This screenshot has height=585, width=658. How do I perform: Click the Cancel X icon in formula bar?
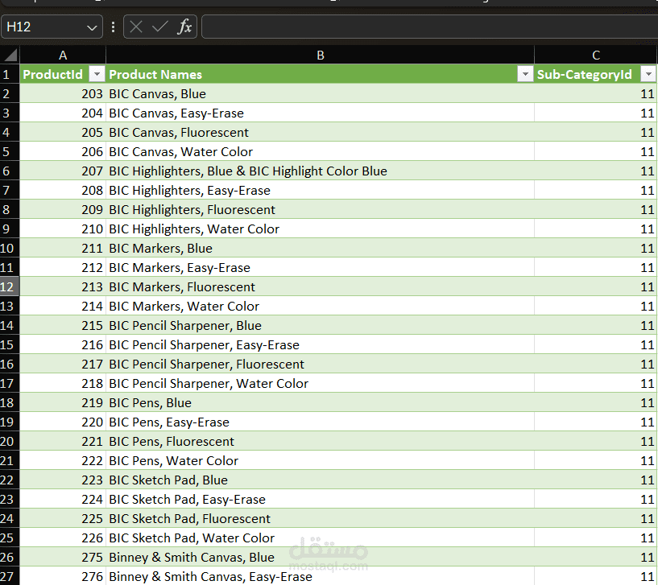coord(136,27)
